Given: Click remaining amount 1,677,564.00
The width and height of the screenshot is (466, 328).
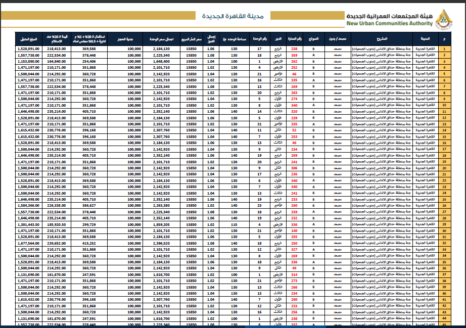Looking at the screenshot, I should (28, 243).
